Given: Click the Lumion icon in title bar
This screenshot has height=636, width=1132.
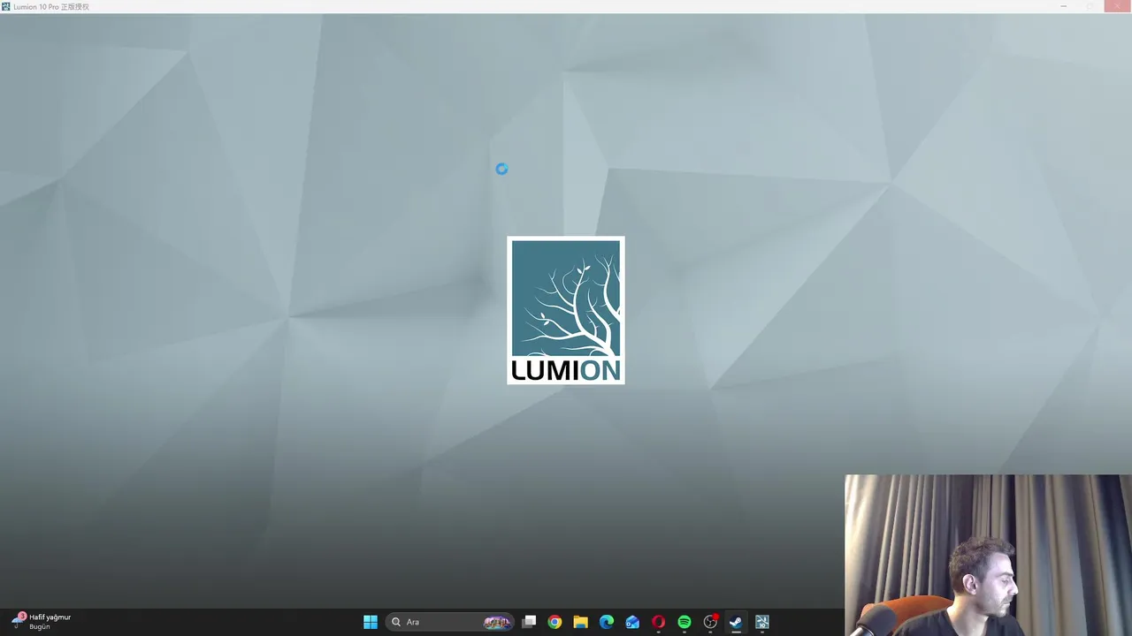Looking at the screenshot, I should click(x=6, y=6).
